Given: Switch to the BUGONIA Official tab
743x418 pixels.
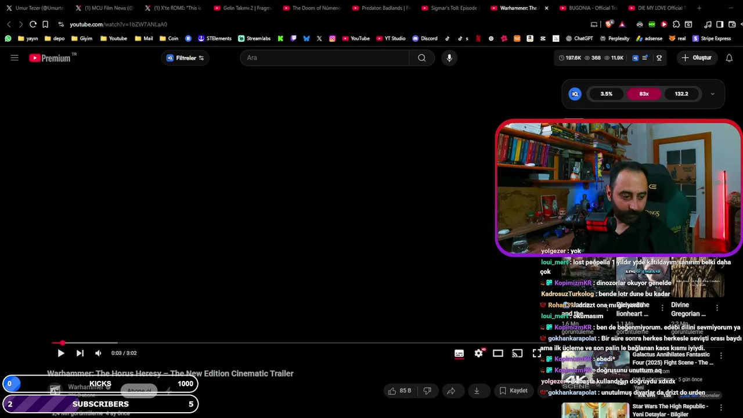Looking at the screenshot, I should click(589, 8).
